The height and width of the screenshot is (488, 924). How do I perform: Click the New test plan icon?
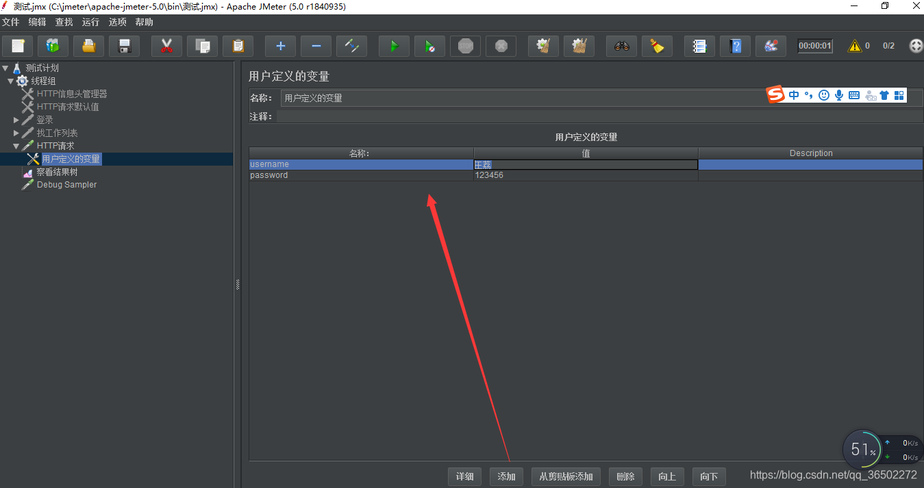pyautogui.click(x=18, y=47)
